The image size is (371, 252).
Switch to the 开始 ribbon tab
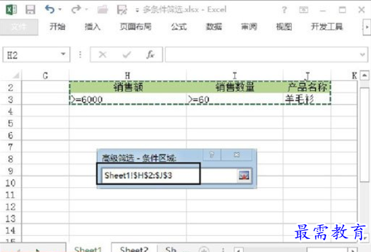57,26
